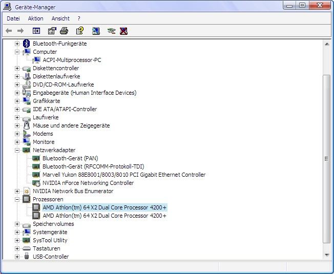Collapse the Prozessoren node
The image size is (334, 274).
[x=17, y=200]
